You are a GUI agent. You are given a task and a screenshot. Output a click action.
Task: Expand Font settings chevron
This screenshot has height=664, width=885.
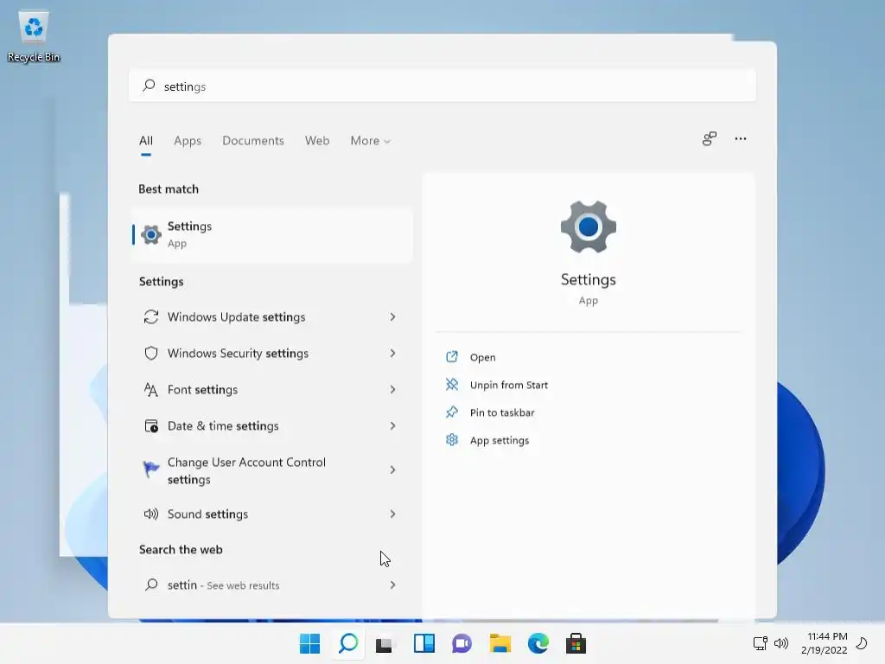(393, 390)
